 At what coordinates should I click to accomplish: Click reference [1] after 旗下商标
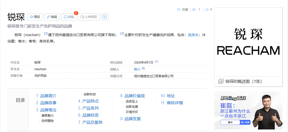pos(122,34)
